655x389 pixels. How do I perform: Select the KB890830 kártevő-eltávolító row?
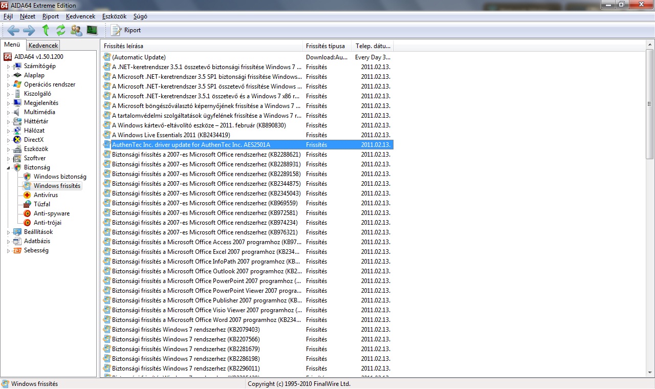click(247, 125)
